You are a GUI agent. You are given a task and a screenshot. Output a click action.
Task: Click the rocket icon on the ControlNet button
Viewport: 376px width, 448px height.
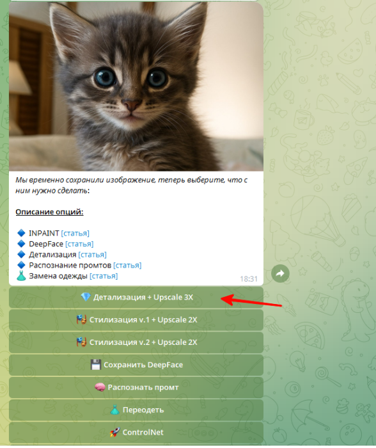coord(114,432)
